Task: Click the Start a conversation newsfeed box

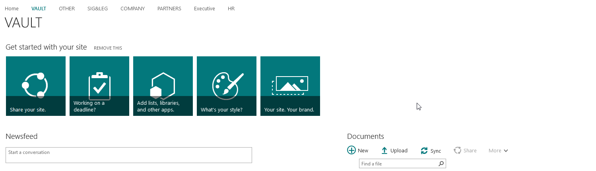Action: (129, 155)
